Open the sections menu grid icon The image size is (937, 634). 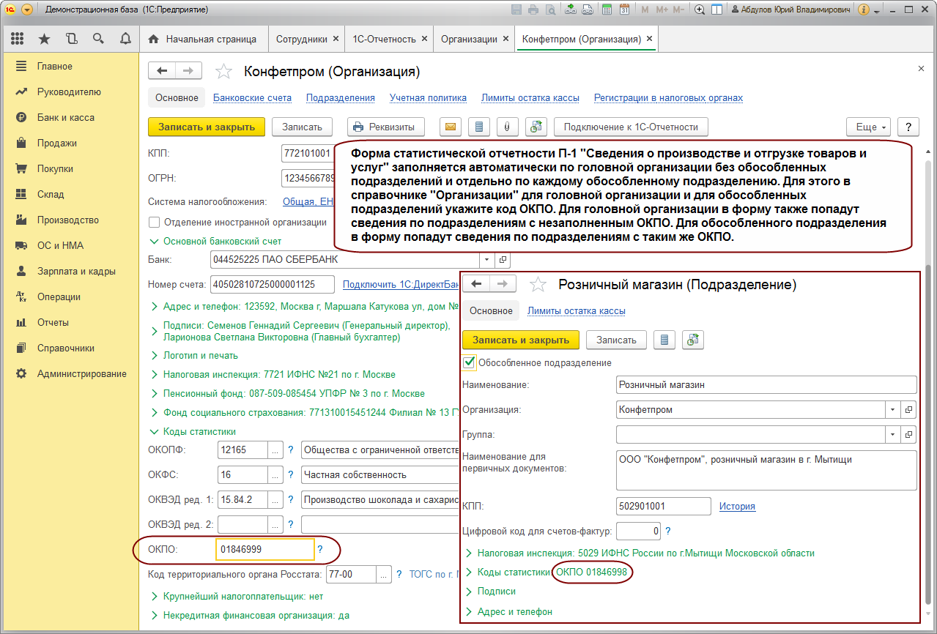pos(18,39)
